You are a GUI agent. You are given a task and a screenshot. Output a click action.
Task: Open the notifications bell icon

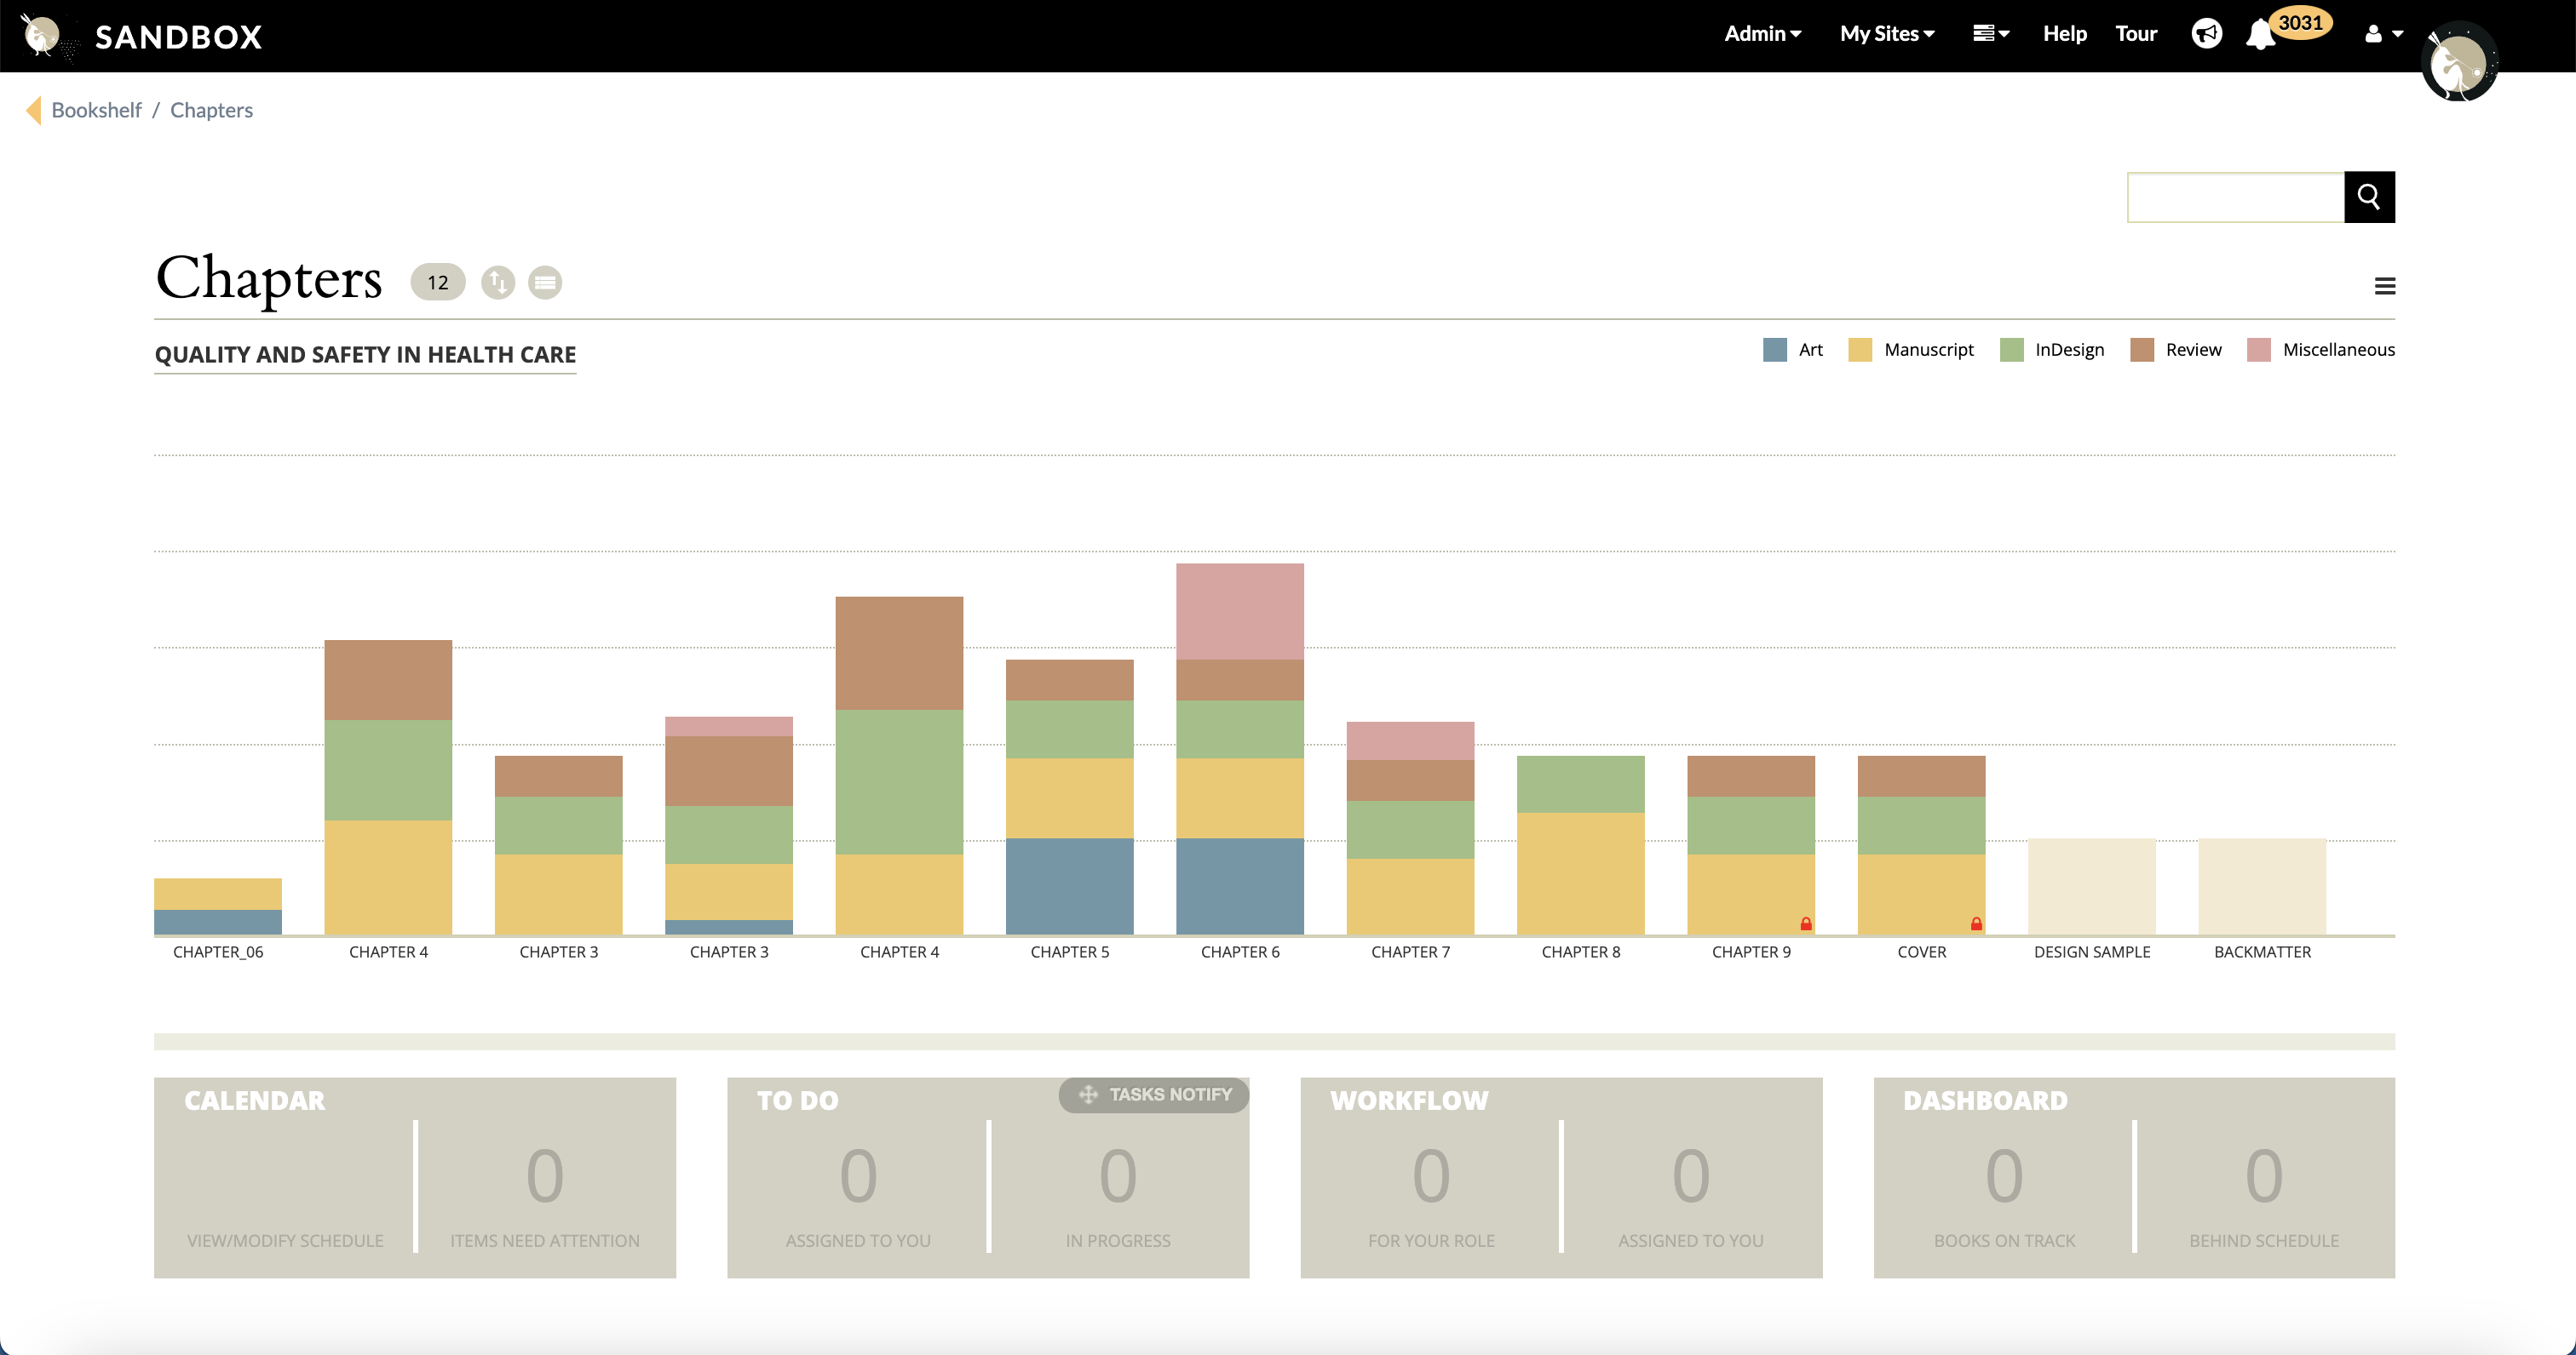(2259, 35)
